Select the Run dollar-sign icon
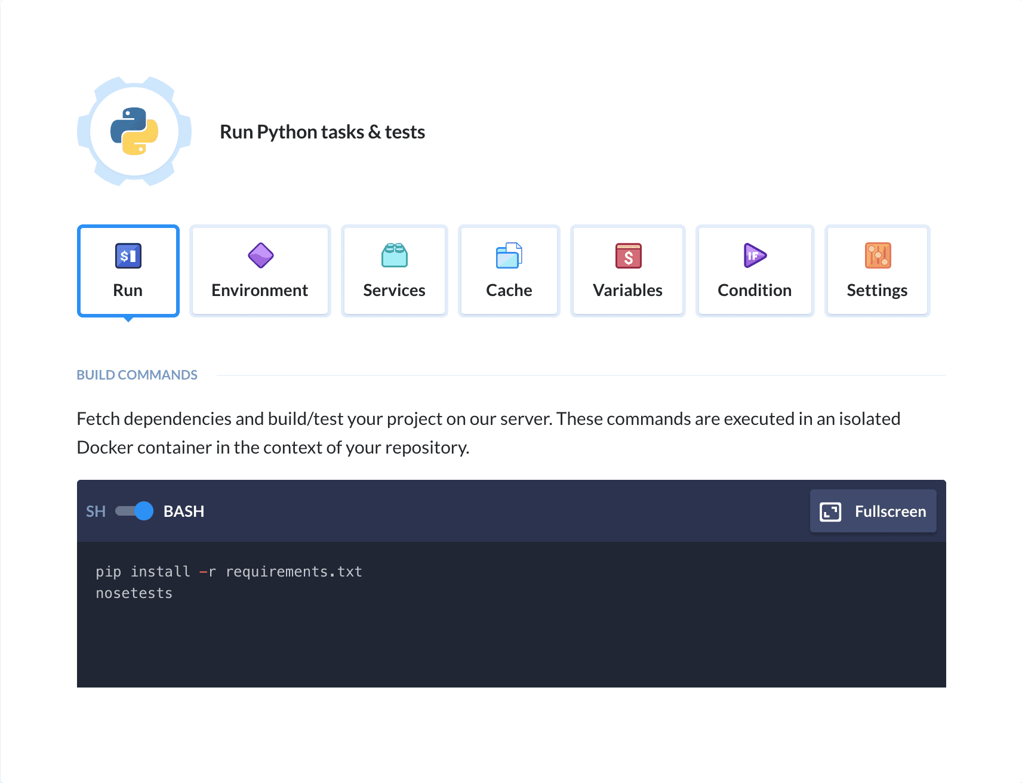1022x783 pixels. pos(128,255)
